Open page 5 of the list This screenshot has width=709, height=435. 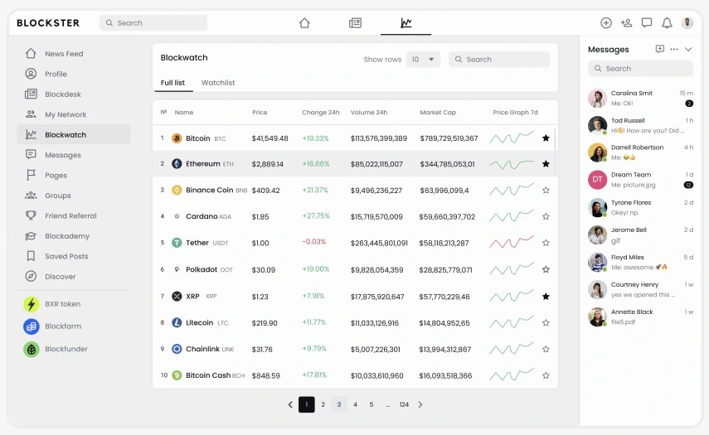pos(371,404)
